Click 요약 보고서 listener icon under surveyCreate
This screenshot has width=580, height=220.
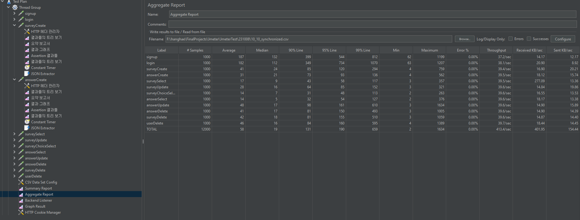(x=27, y=43)
